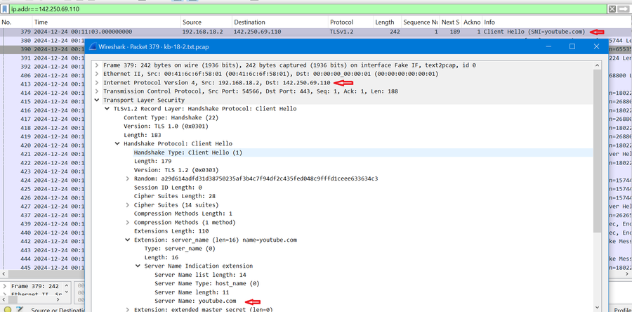This screenshot has width=632, height=312.
Task: Select packet 406 in the packet list
Action: point(42,75)
